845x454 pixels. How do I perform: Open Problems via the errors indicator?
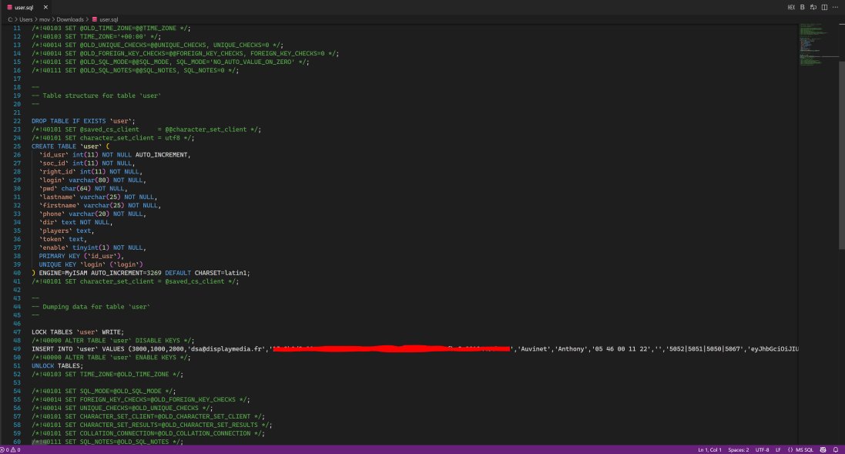pyautogui.click(x=4, y=449)
